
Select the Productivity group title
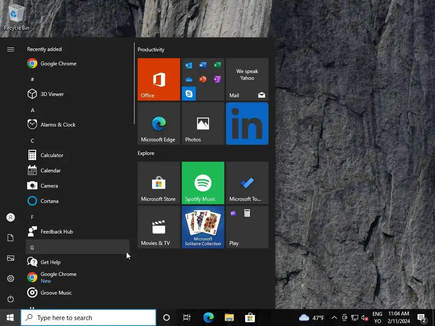(x=151, y=50)
